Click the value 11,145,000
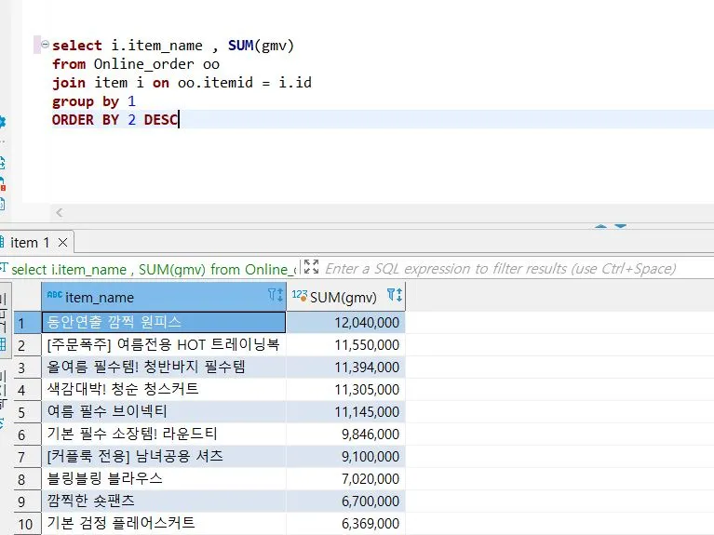Viewport: 714px width, 535px height. click(x=367, y=411)
